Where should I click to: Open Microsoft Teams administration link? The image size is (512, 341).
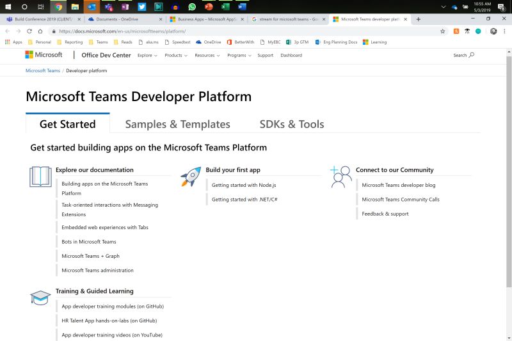point(98,271)
